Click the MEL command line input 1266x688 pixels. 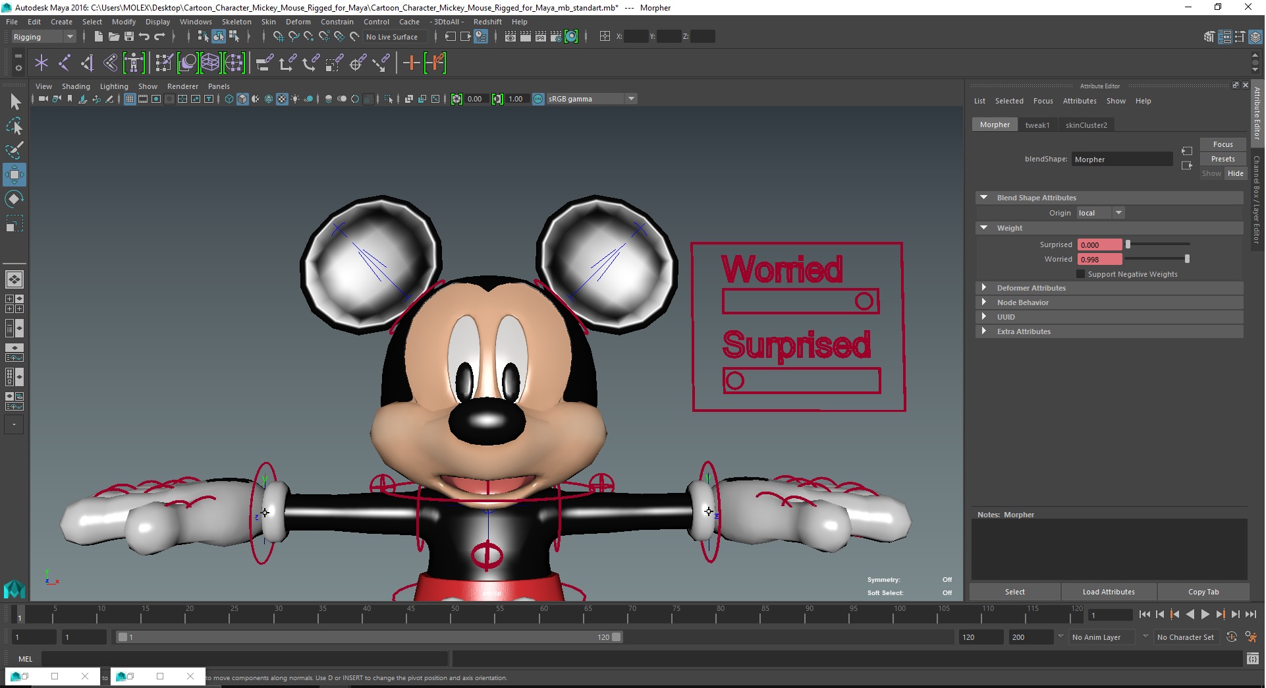click(x=244, y=658)
